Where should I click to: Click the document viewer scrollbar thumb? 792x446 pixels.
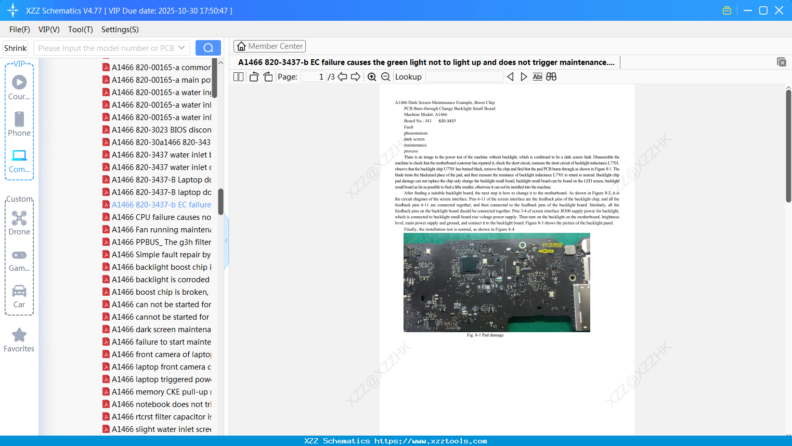[788, 146]
